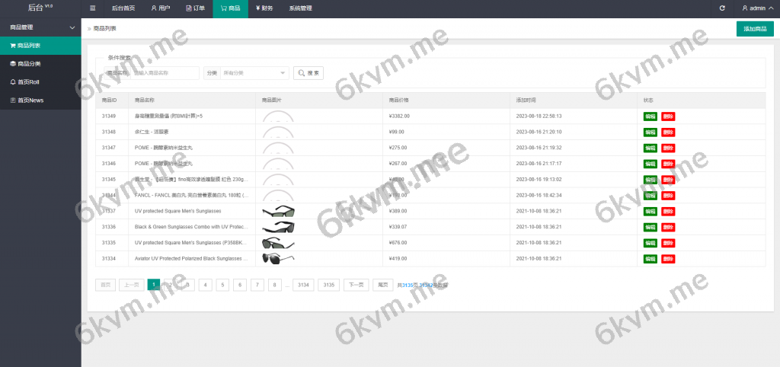
Task: Click 编辑 for product 31349
Action: (x=650, y=116)
